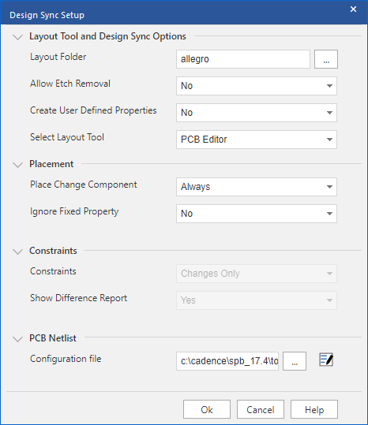This screenshot has width=368, height=425.
Task: Open the Place Change Component dropdown
Action: pyautogui.click(x=257, y=187)
